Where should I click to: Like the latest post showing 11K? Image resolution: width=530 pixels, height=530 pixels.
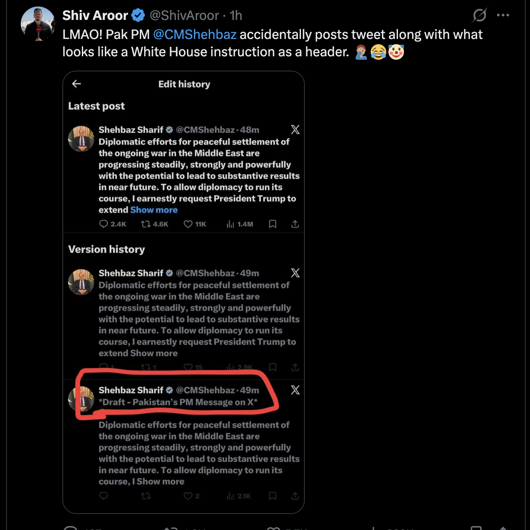(x=188, y=224)
